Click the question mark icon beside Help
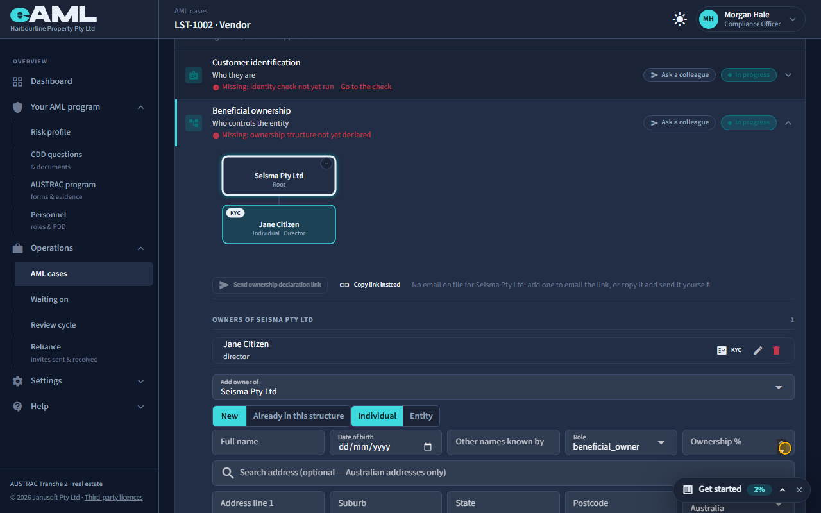This screenshot has width=821, height=513. click(18, 407)
